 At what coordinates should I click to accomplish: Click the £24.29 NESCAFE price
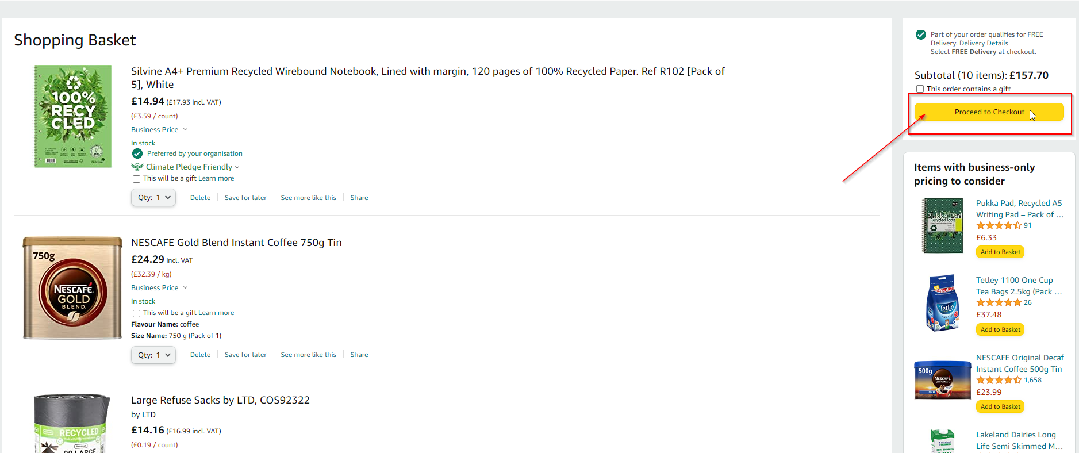(x=148, y=260)
